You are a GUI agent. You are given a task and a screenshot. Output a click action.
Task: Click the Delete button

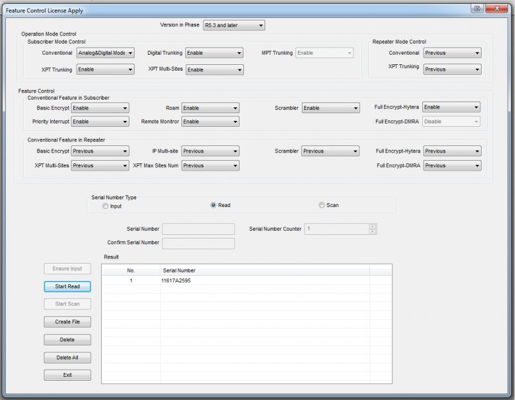pyautogui.click(x=68, y=340)
